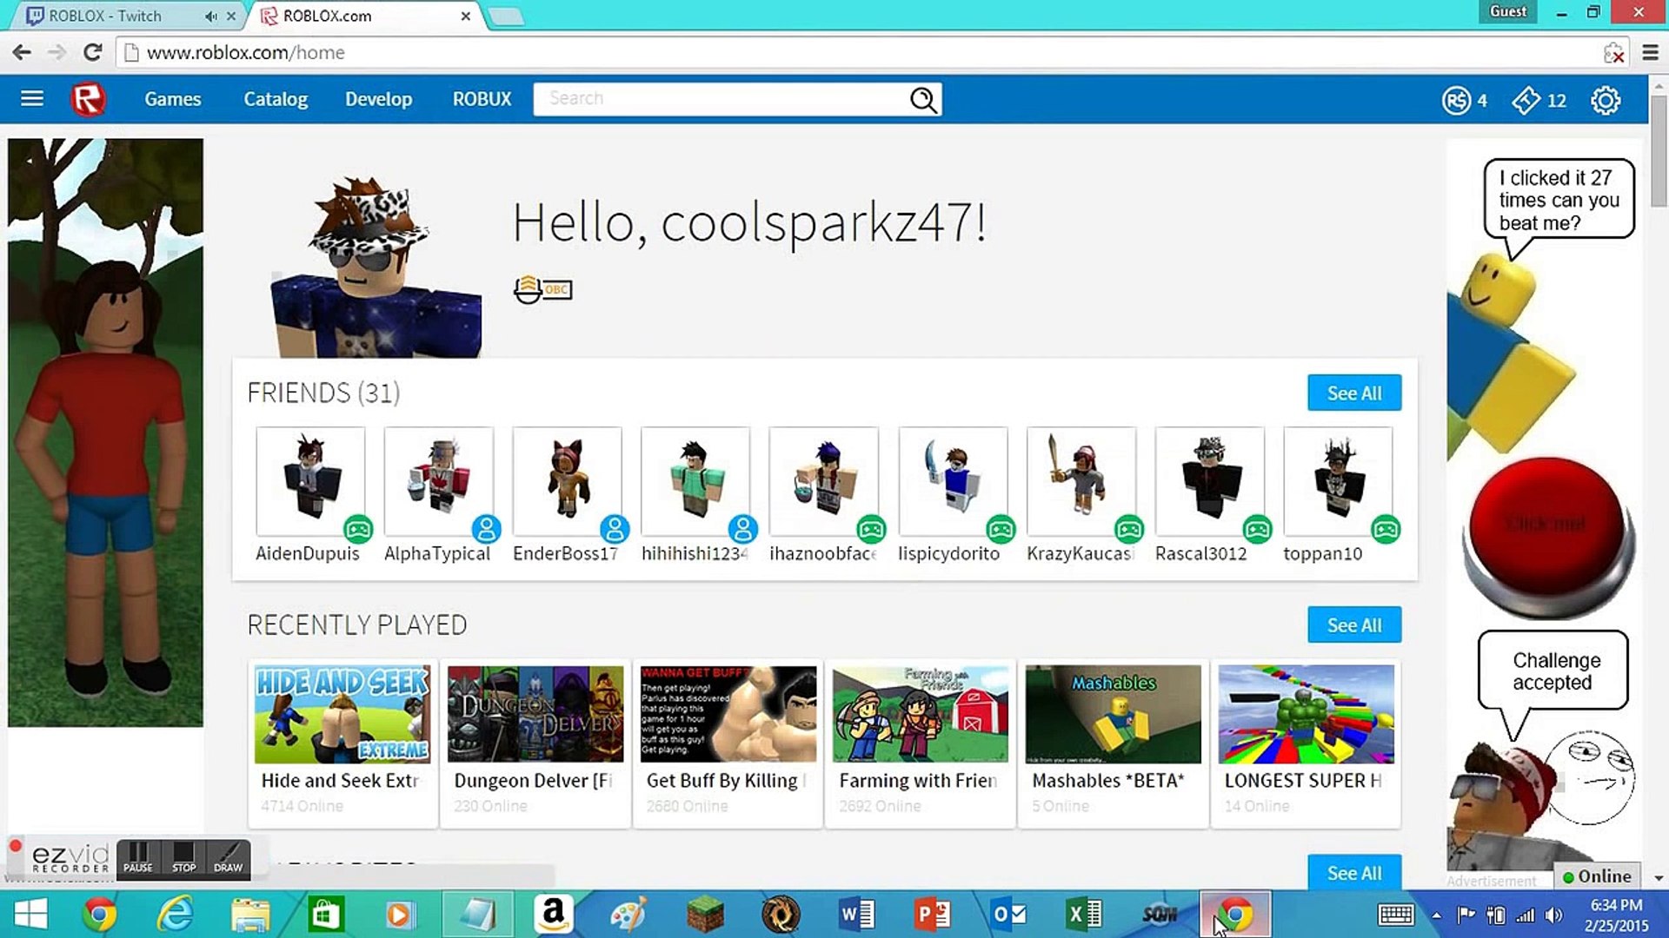Open Minecraft from the Windows taskbar
Screen dimensions: 1669x938
click(704, 915)
